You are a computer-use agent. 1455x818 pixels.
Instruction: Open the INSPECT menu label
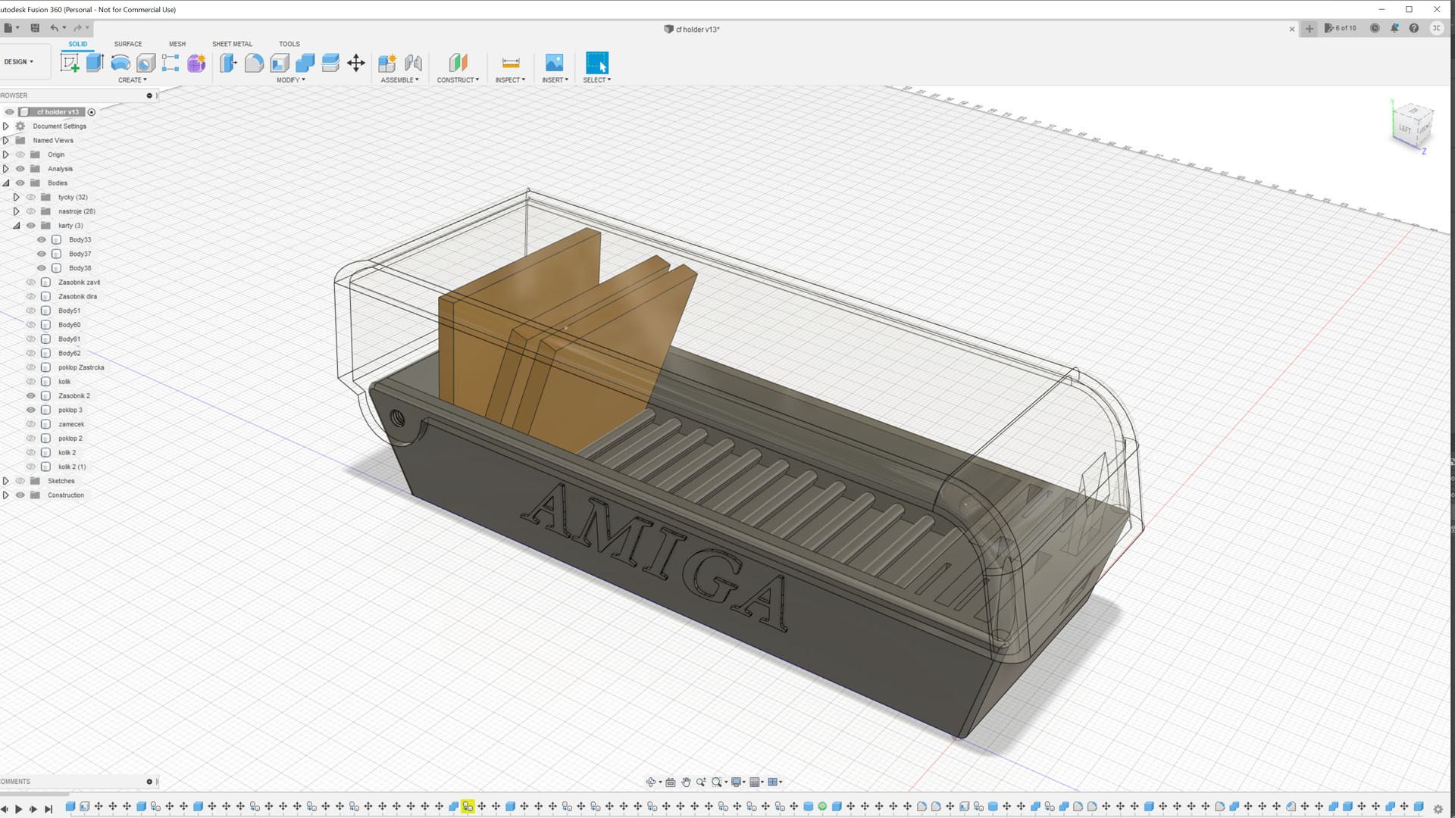[510, 80]
